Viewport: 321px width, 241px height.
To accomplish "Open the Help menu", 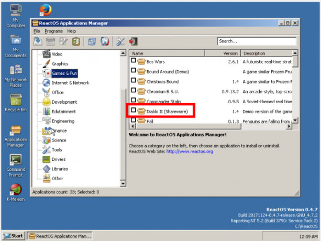I will [71, 31].
